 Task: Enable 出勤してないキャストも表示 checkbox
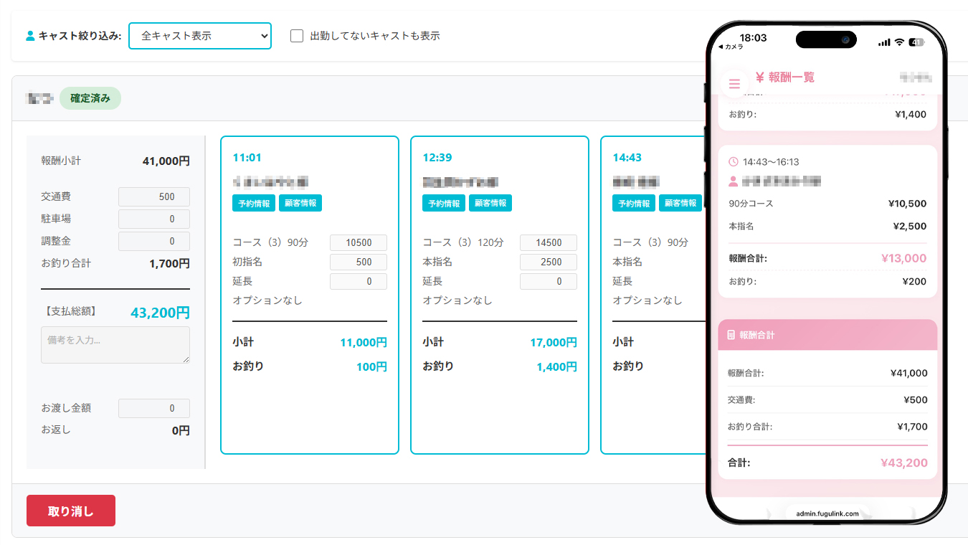(x=297, y=36)
